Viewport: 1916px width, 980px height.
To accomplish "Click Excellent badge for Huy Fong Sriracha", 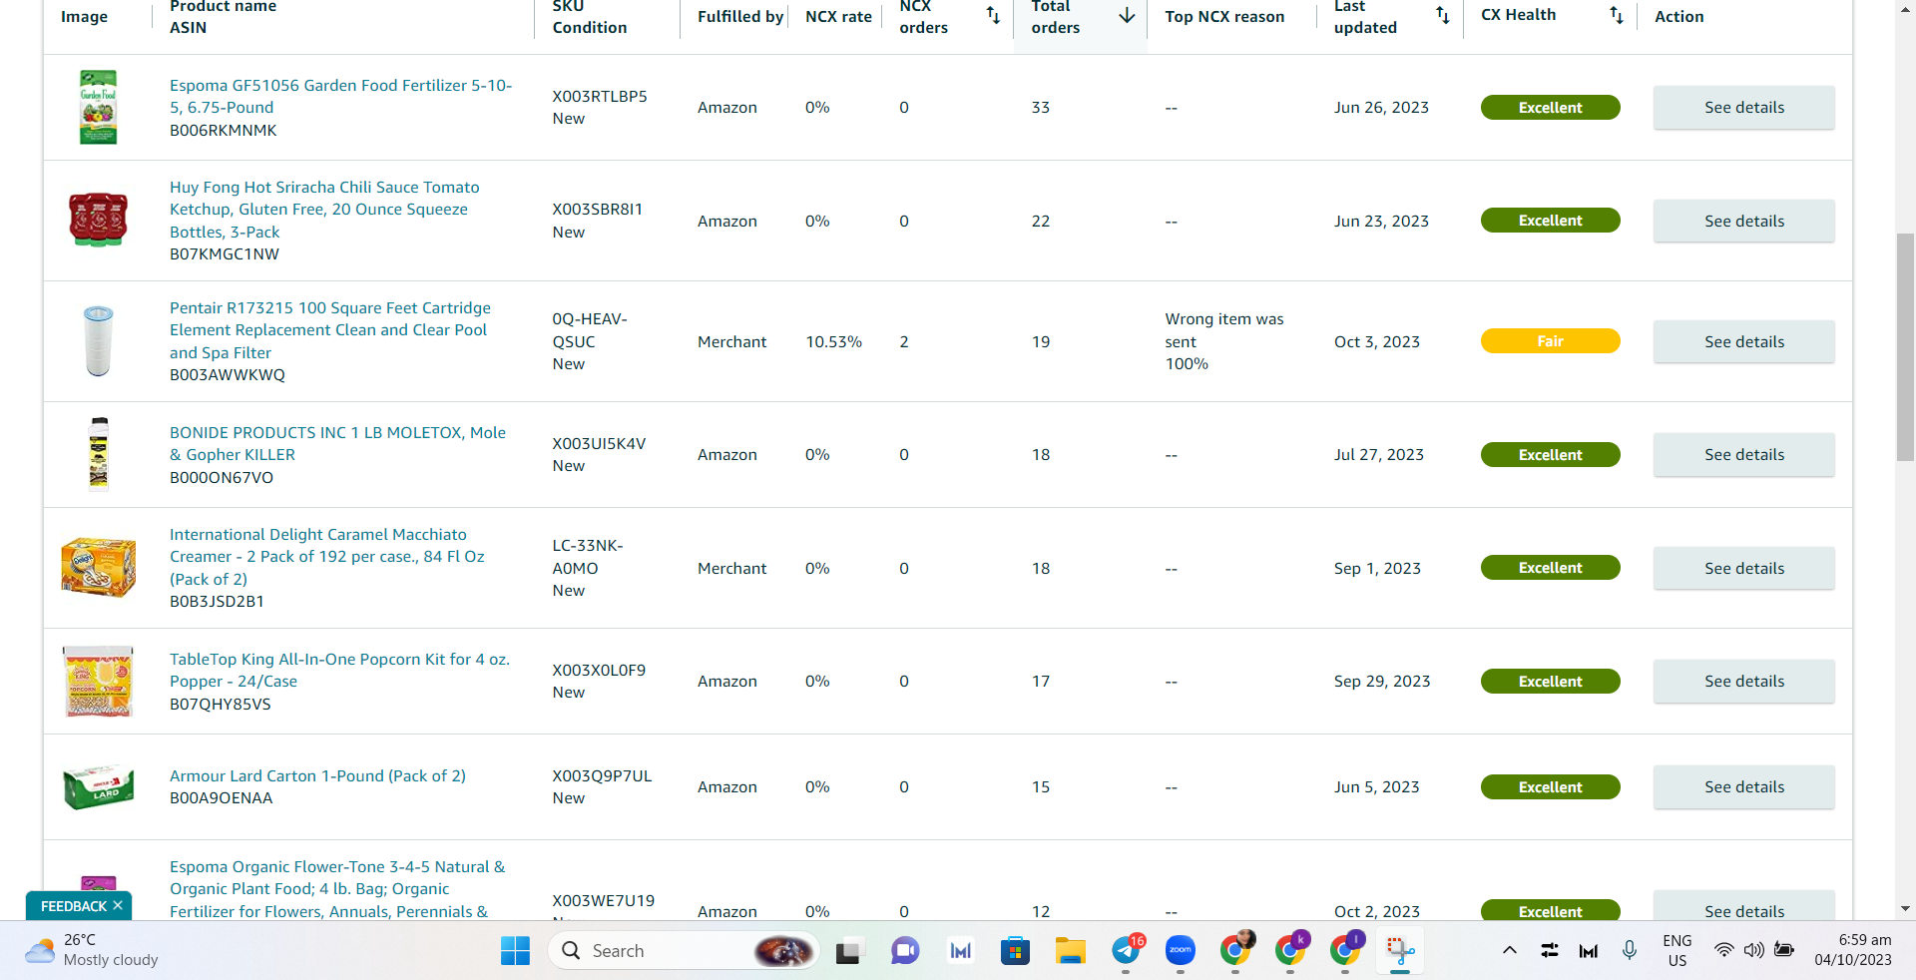I will (1550, 221).
